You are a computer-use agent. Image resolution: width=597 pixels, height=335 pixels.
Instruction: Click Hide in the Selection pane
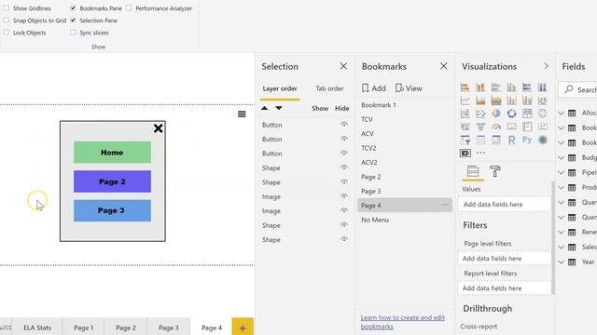pyautogui.click(x=342, y=108)
